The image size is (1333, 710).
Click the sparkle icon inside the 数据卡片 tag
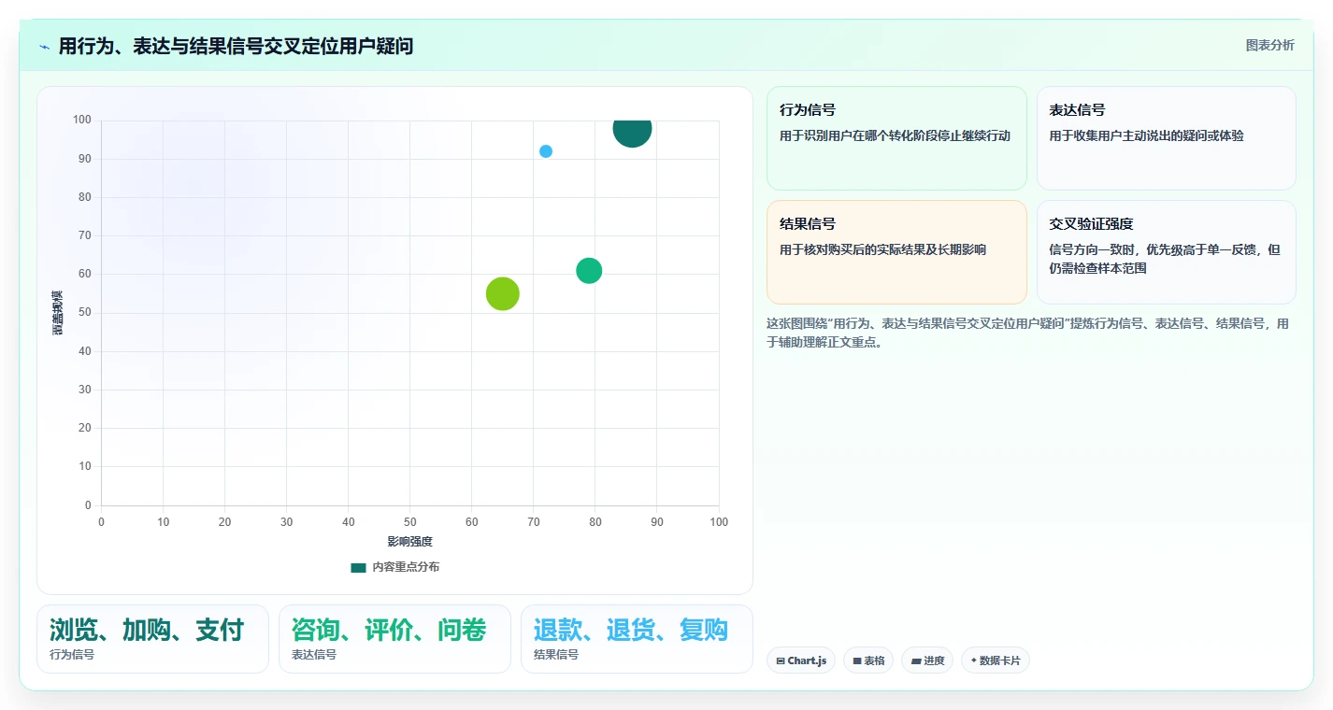[x=974, y=660]
